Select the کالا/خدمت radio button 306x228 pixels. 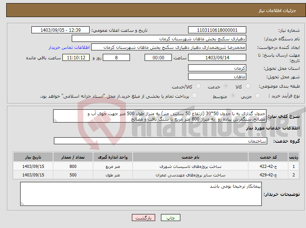tap(198, 86)
